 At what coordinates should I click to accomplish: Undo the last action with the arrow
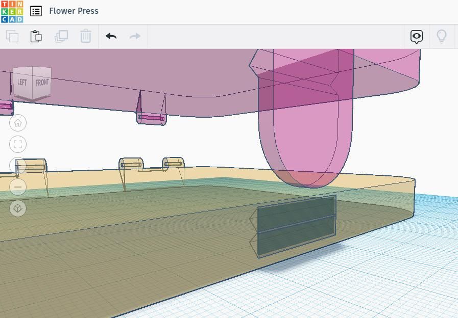(x=111, y=36)
